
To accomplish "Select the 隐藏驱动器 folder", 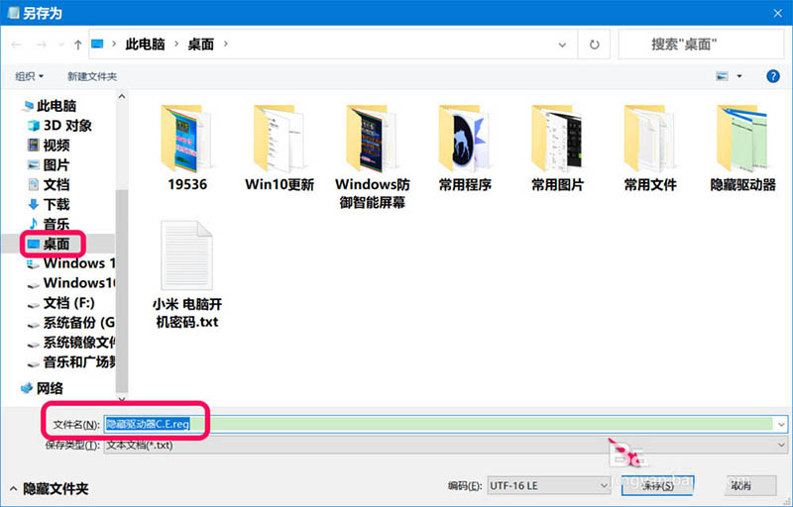I will pyautogui.click(x=742, y=148).
